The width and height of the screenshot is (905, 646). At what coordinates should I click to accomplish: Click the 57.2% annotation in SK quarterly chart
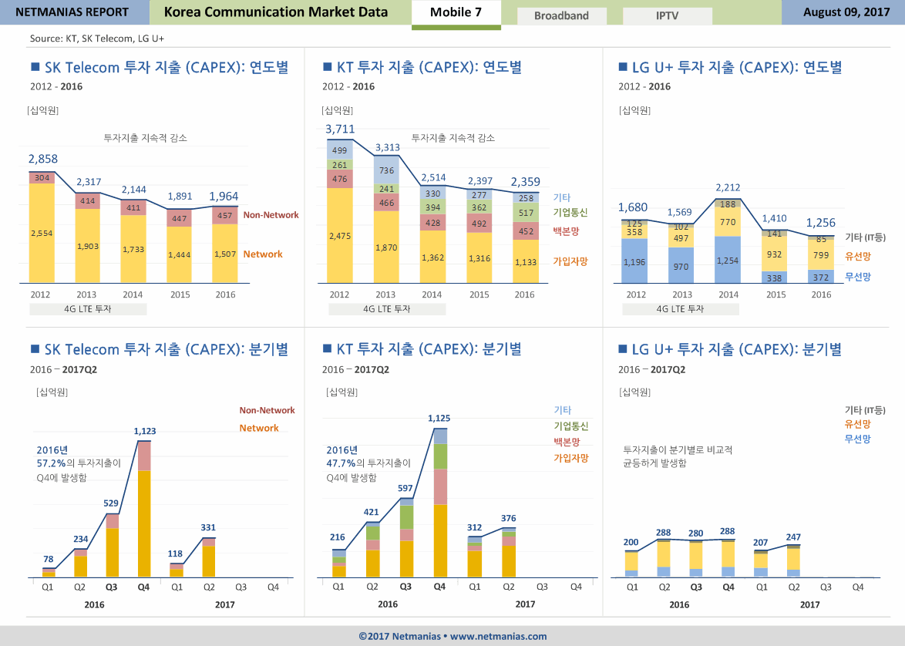(x=51, y=463)
